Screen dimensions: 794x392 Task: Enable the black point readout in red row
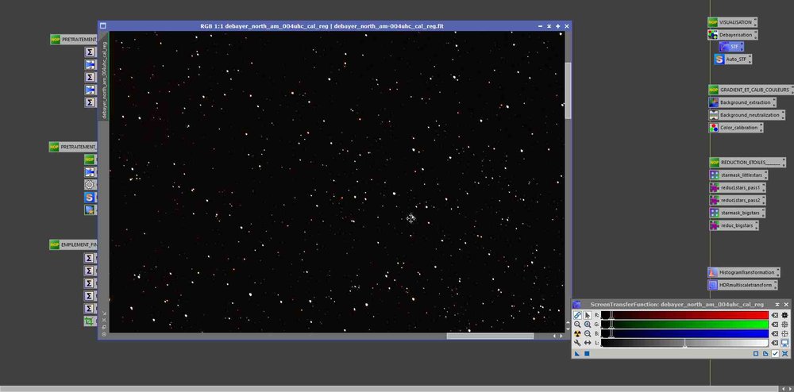785,315
